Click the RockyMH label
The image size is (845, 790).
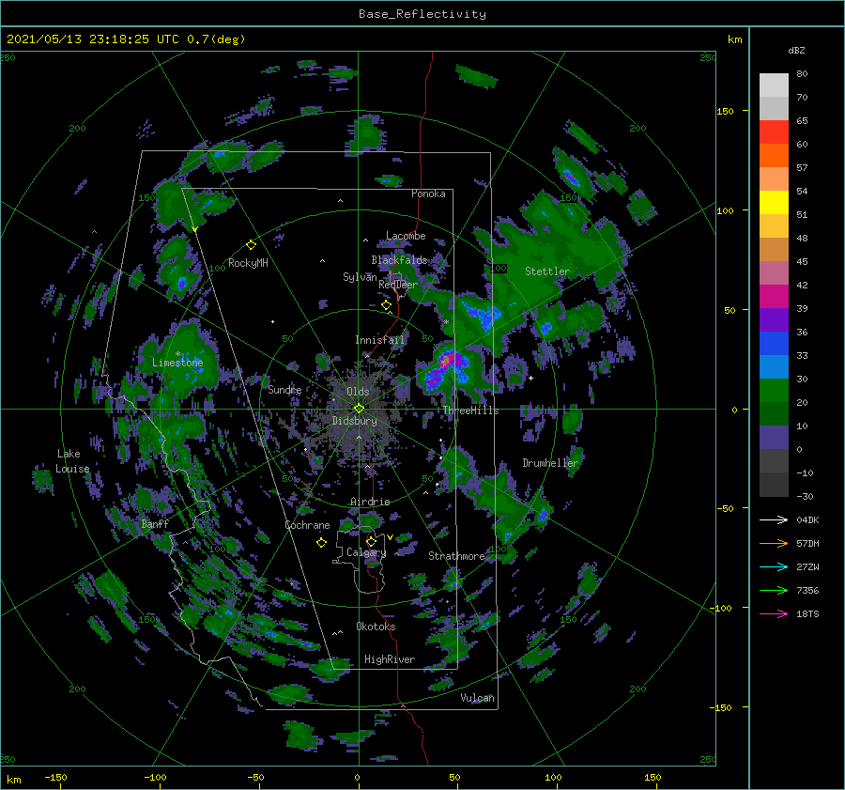coord(248,263)
